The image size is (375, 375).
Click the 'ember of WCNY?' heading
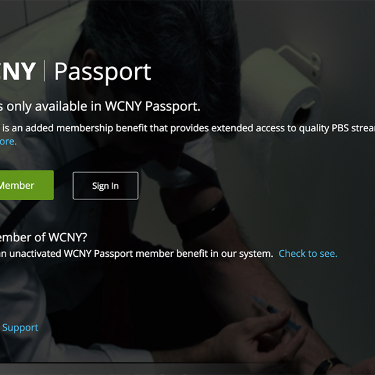(x=43, y=237)
